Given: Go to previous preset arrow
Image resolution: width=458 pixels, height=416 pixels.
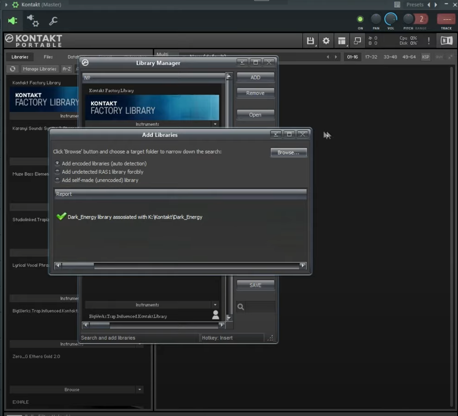Looking at the screenshot, I should [429, 5].
